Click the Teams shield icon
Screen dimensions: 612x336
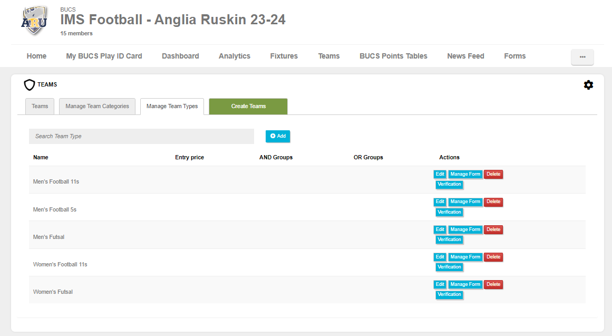(30, 85)
